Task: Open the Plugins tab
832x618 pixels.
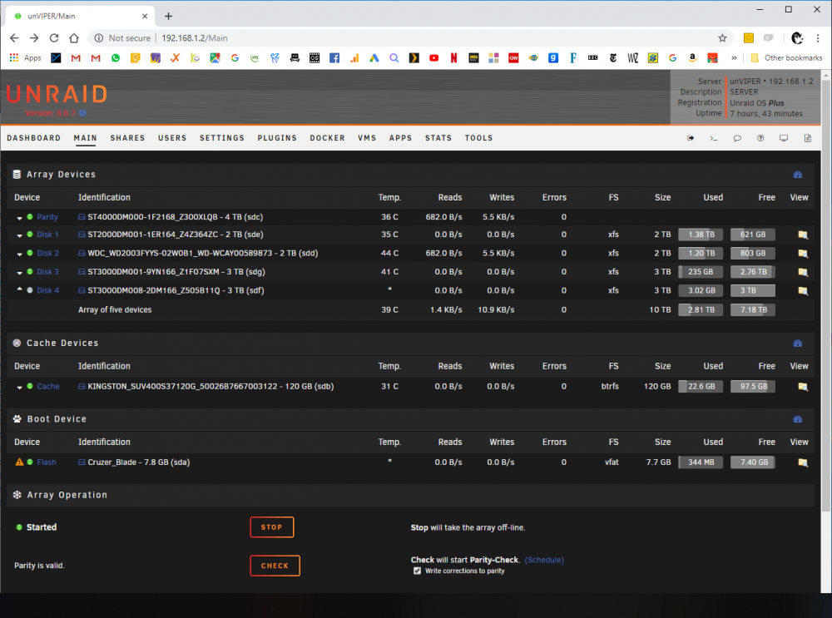Action: pyautogui.click(x=277, y=138)
